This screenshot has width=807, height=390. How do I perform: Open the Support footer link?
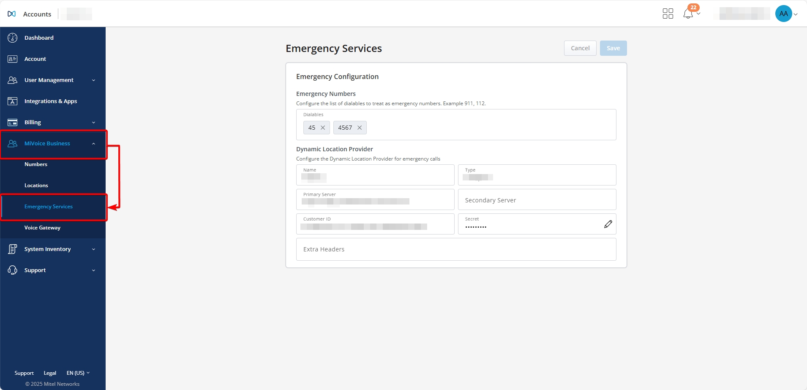point(24,373)
